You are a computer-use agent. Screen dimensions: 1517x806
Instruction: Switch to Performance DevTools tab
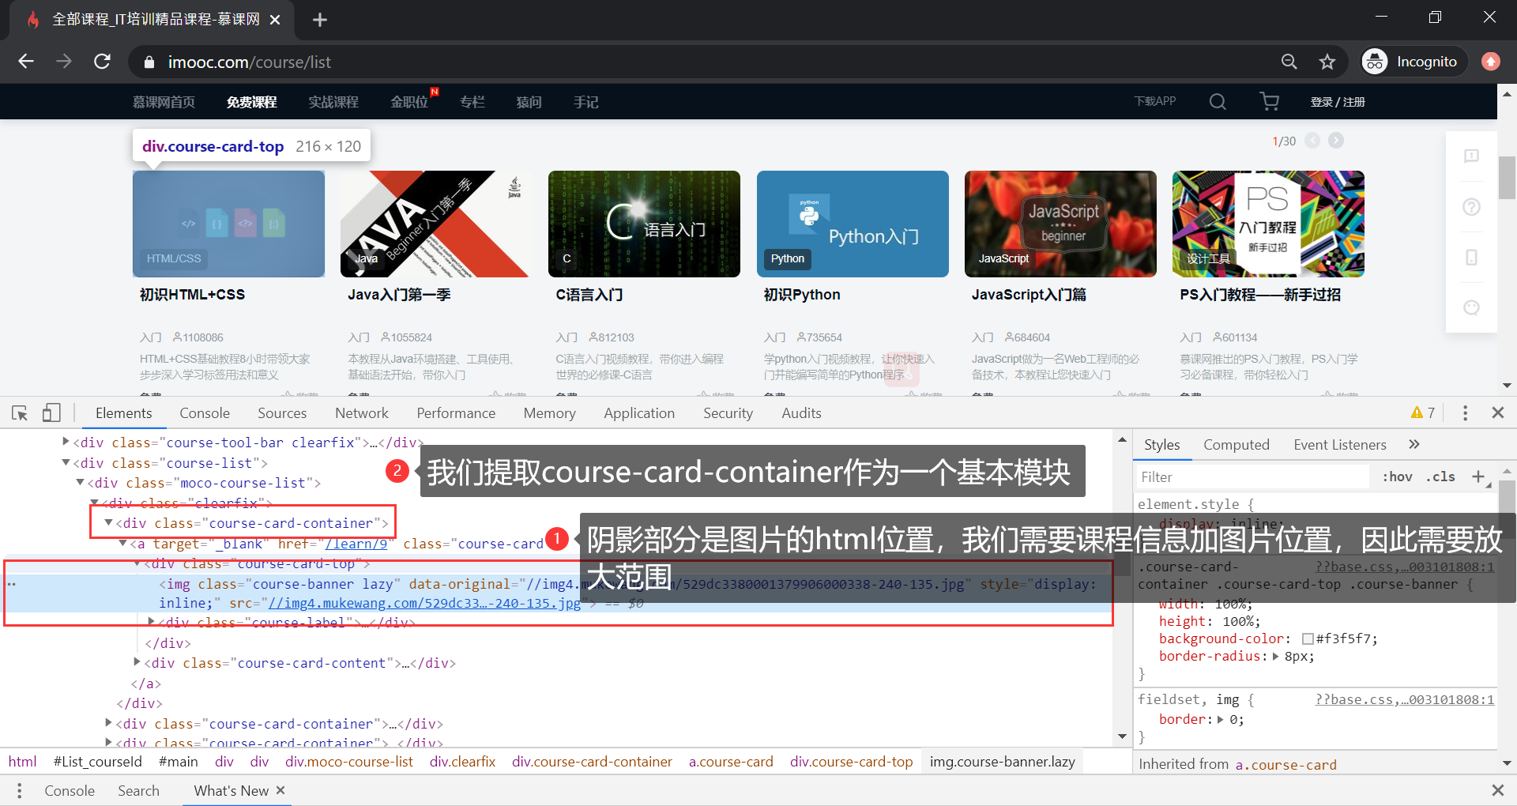tap(456, 412)
